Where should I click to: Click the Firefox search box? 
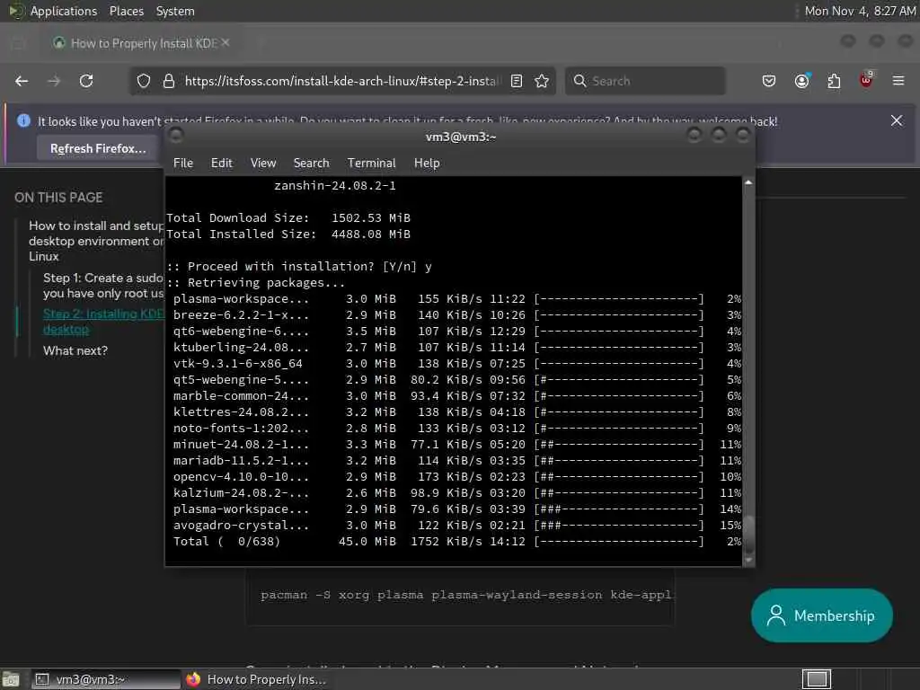click(645, 81)
